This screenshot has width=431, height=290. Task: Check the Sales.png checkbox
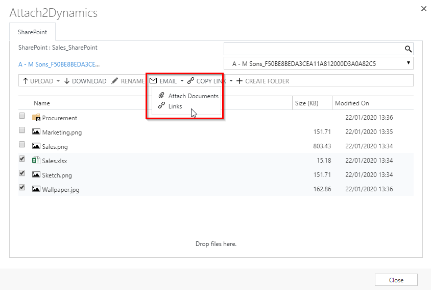22,144
